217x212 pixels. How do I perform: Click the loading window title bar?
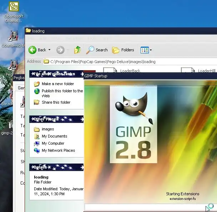121,31
